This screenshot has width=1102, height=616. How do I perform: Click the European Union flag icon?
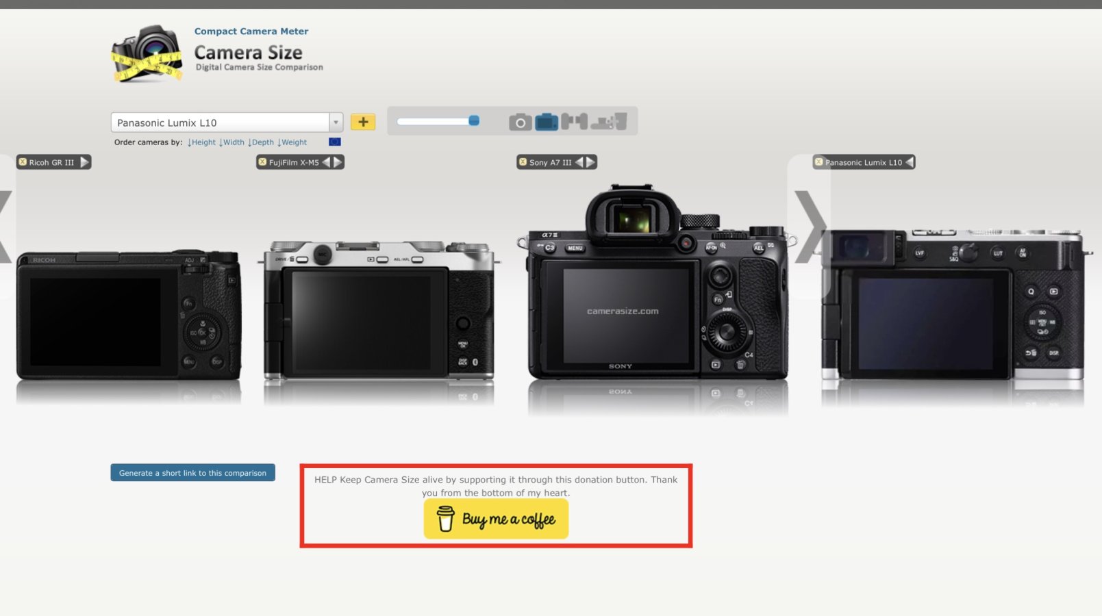335,142
